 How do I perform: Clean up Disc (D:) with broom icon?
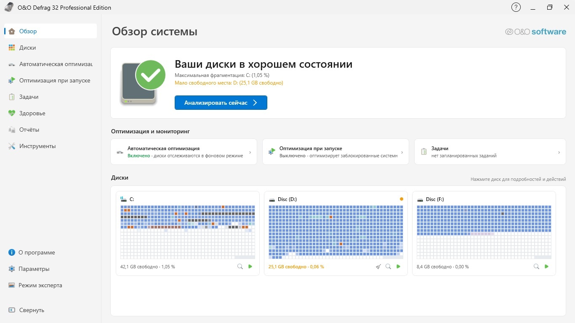(378, 267)
